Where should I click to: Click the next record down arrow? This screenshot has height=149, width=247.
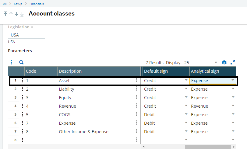(x=16, y=14)
